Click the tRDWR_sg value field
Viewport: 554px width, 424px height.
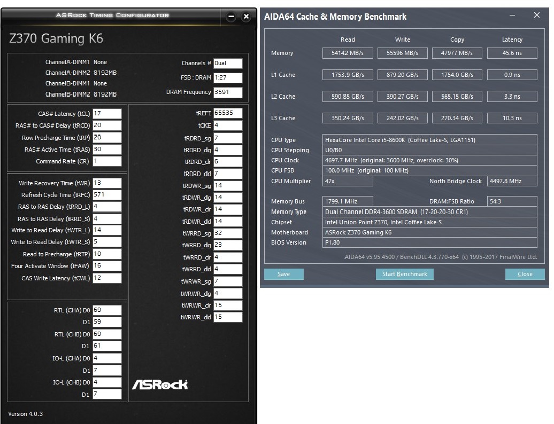228,185
